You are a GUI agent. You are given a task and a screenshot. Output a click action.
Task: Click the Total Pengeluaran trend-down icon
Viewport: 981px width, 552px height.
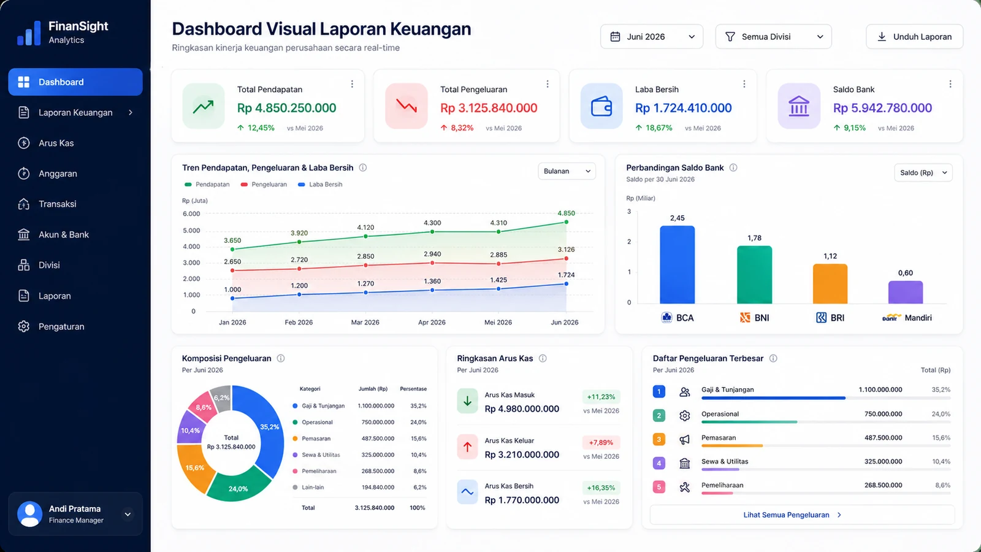[x=407, y=106]
